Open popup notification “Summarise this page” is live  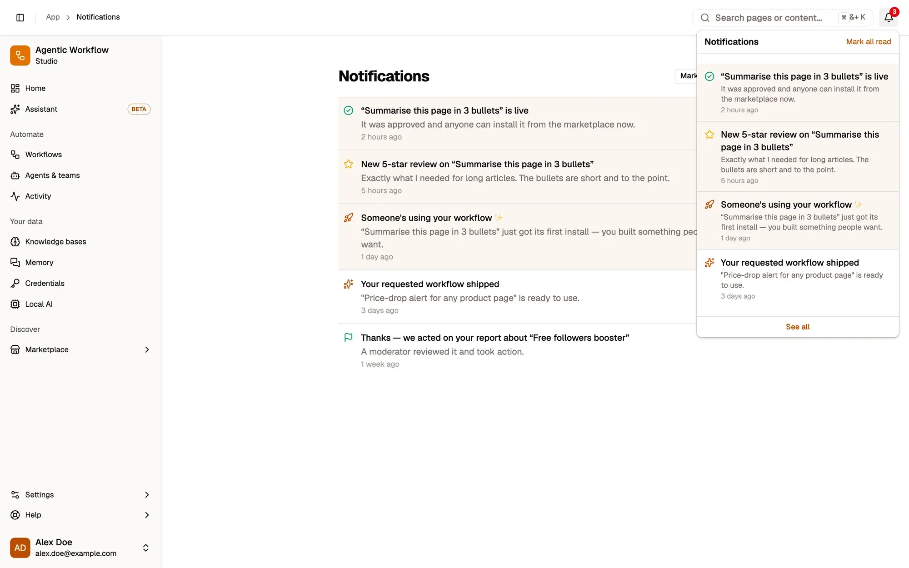click(798, 92)
